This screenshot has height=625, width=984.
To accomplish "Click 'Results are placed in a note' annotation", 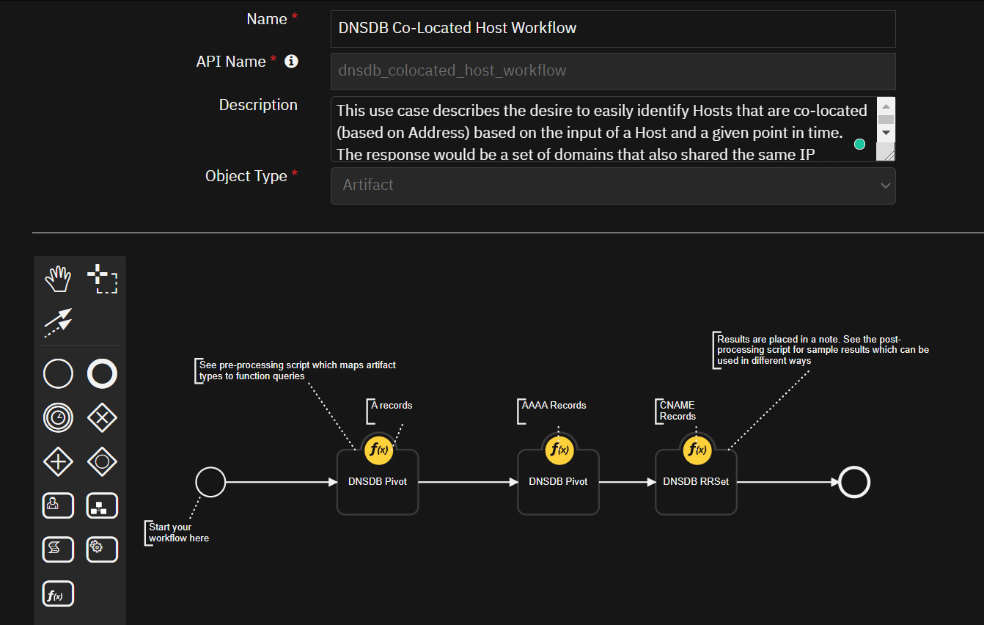I will 823,350.
